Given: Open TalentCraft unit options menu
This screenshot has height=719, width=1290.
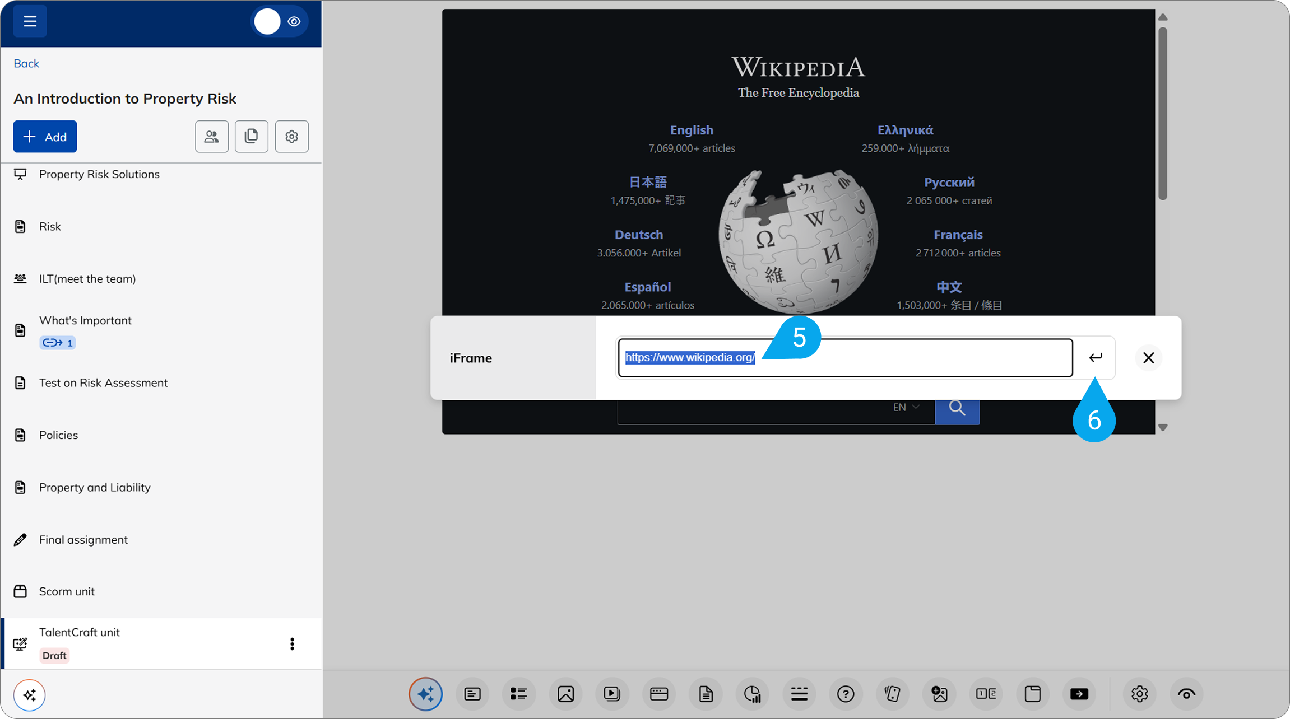Looking at the screenshot, I should click(x=292, y=644).
